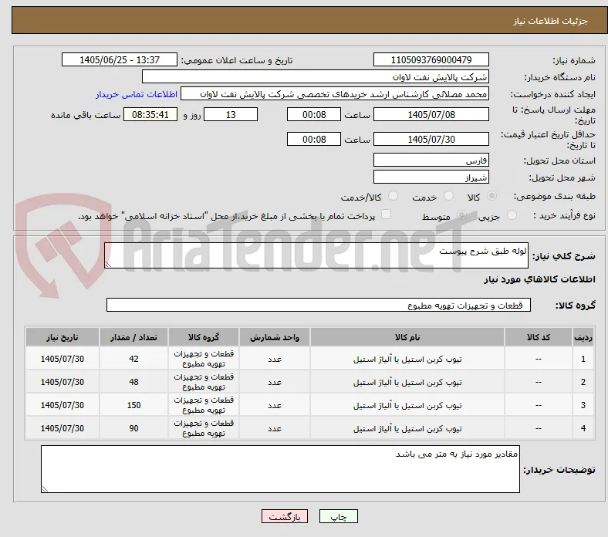Click the تعداد / مقدار column header
The image size is (608, 537).
[x=133, y=337]
